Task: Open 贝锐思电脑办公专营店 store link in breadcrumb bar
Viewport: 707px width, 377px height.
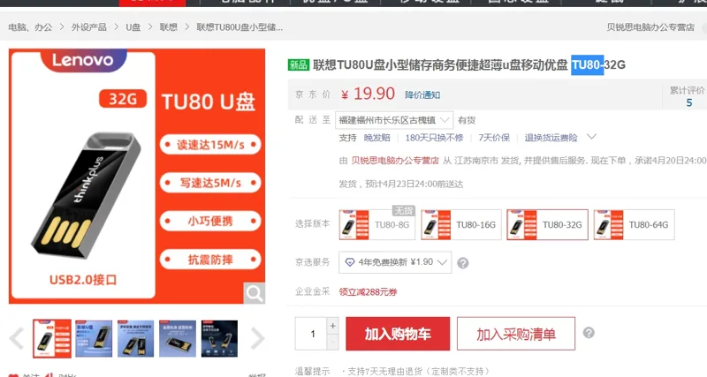Action: (650, 27)
